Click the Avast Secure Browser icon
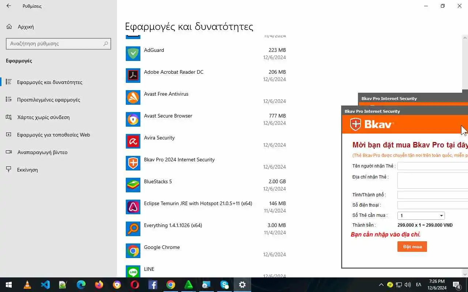The height and width of the screenshot is (292, 468). 133,119
